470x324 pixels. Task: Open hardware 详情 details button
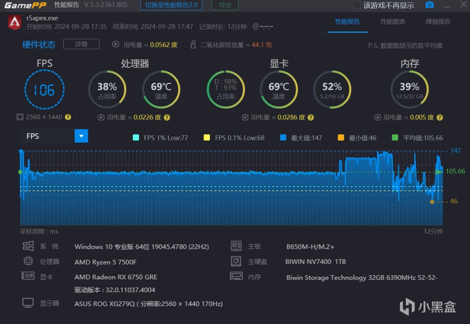[x=81, y=44]
